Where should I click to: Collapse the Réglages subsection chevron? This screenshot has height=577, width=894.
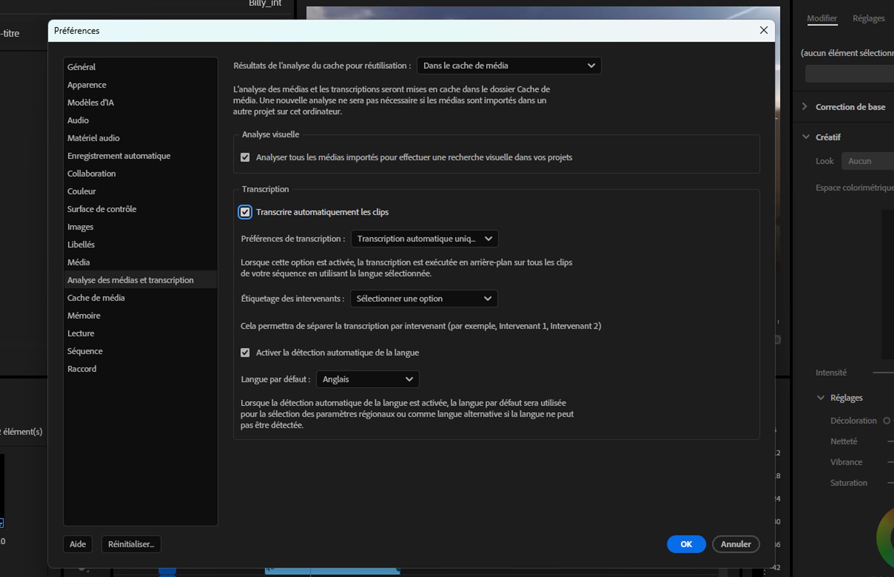click(820, 398)
